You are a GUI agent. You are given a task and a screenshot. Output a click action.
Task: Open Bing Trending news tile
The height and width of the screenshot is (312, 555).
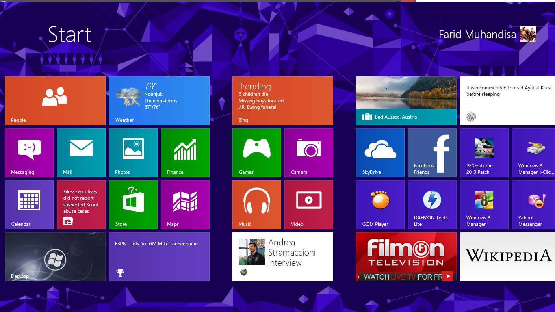click(283, 100)
